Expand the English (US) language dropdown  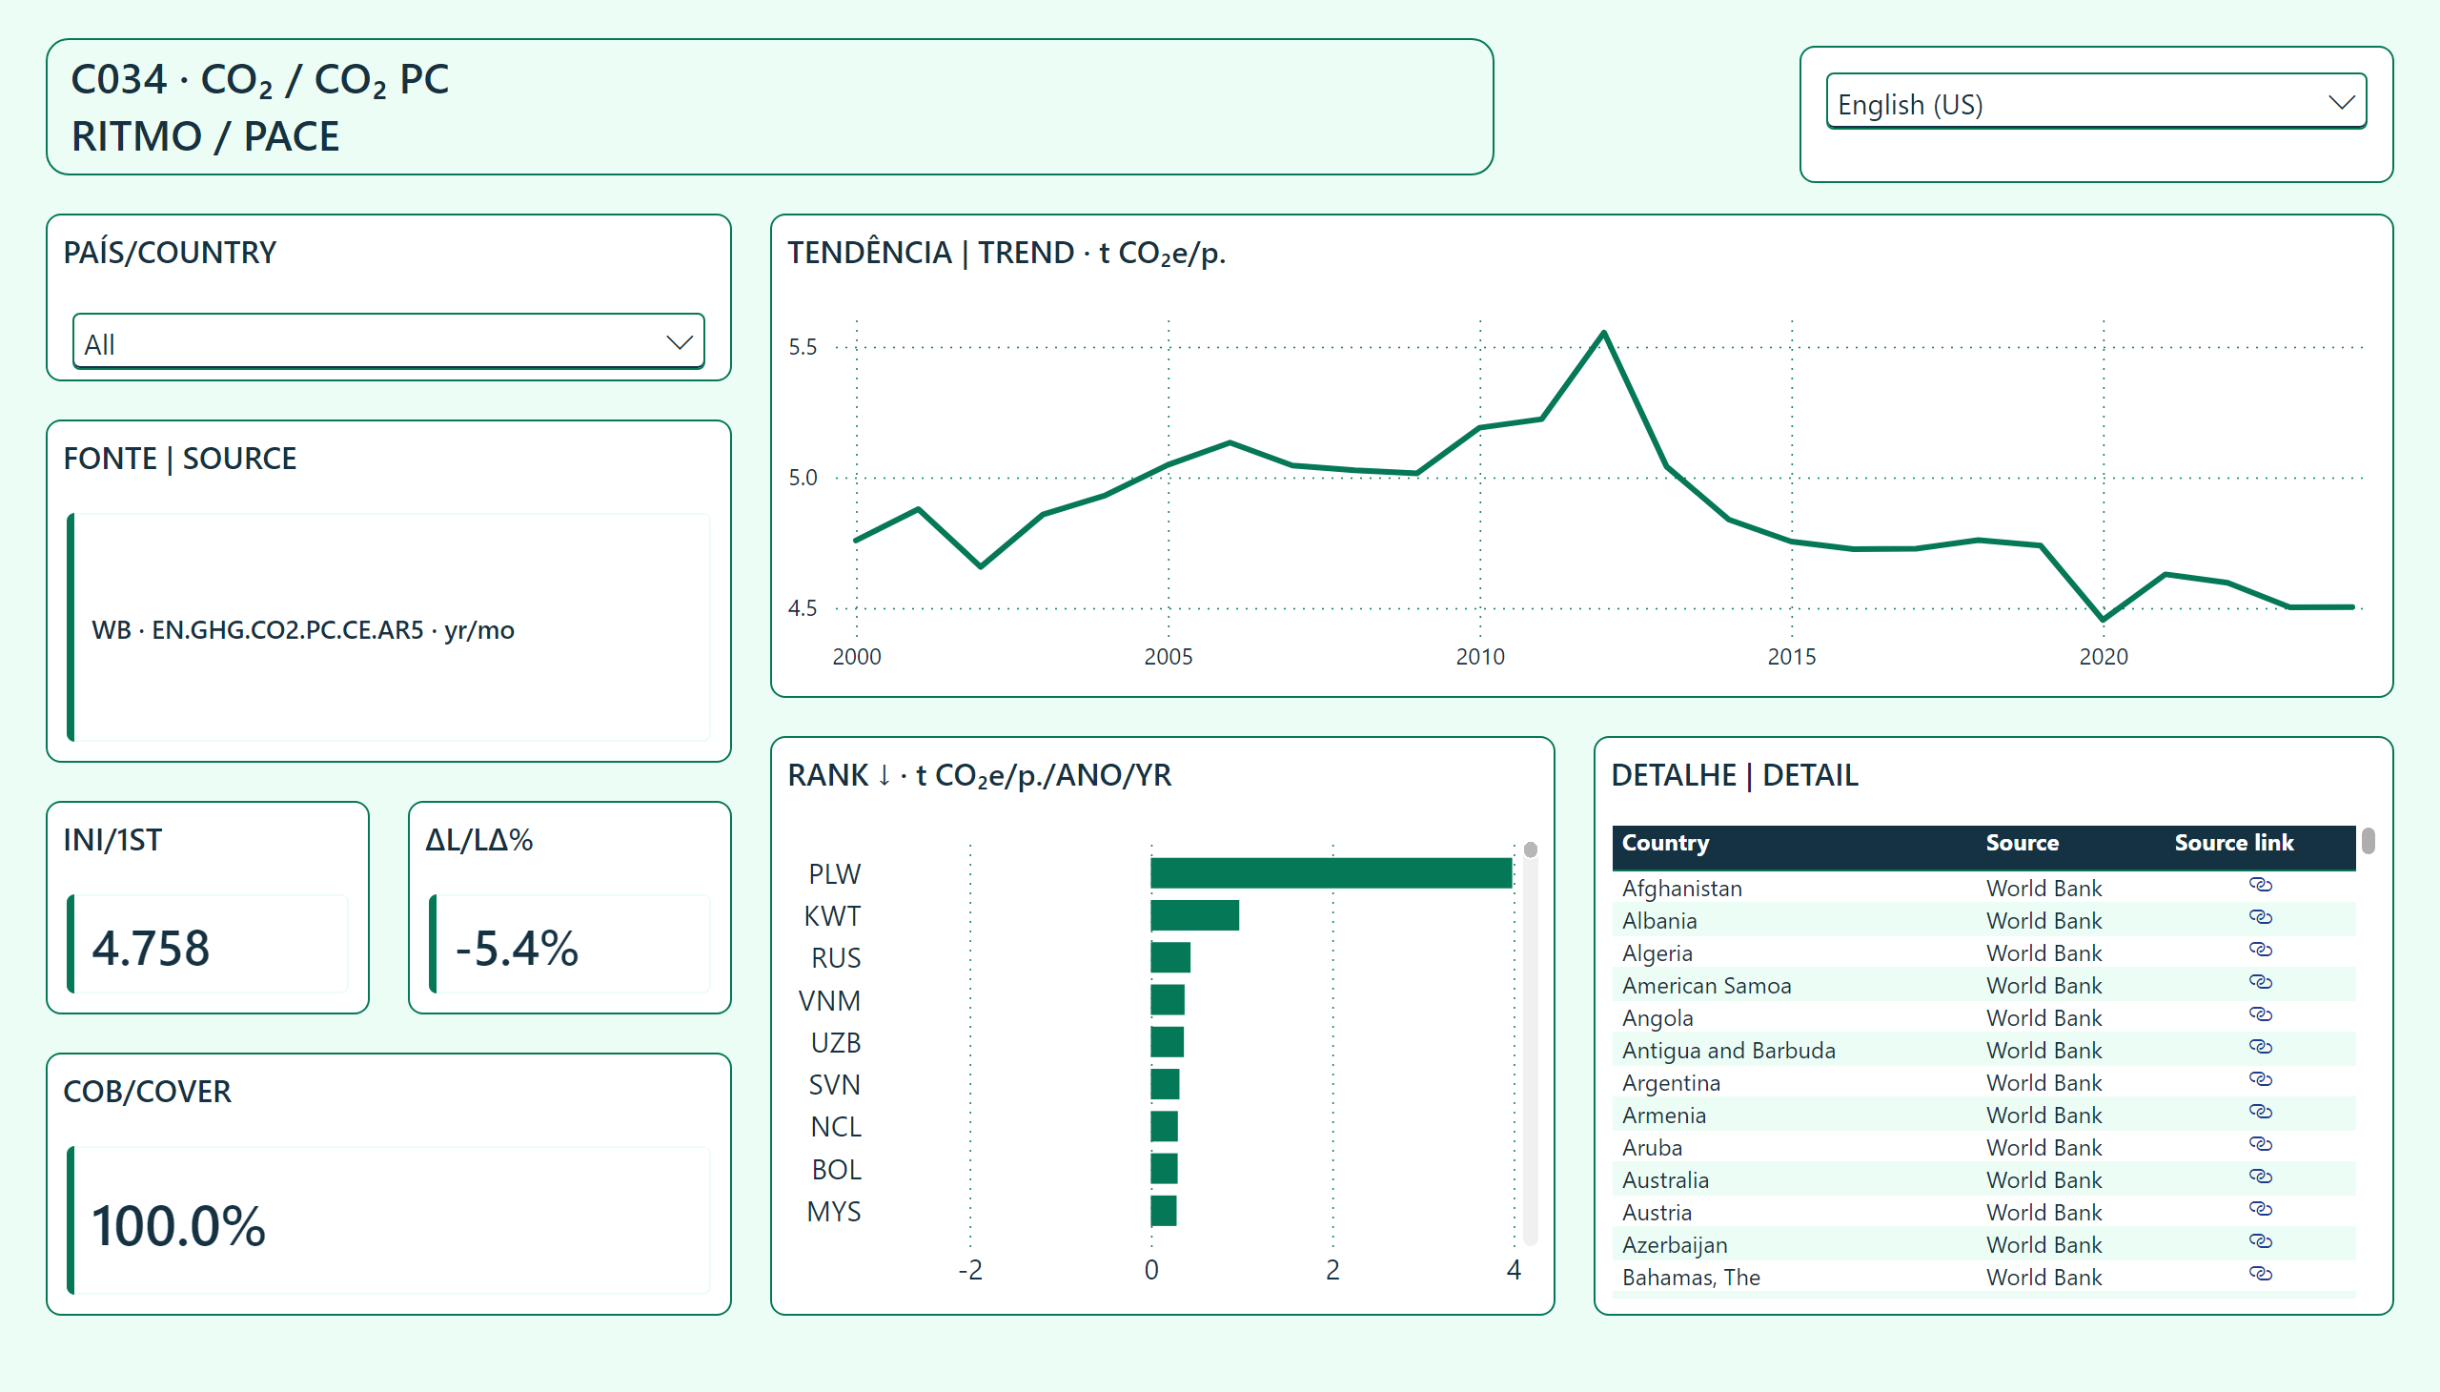point(2095,101)
